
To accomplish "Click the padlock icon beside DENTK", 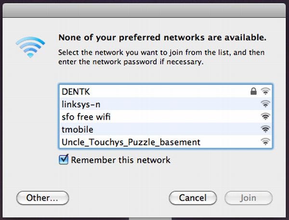I will coord(253,91).
